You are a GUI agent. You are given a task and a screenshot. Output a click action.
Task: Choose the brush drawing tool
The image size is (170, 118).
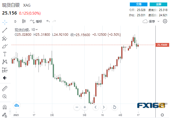pos(4,46)
